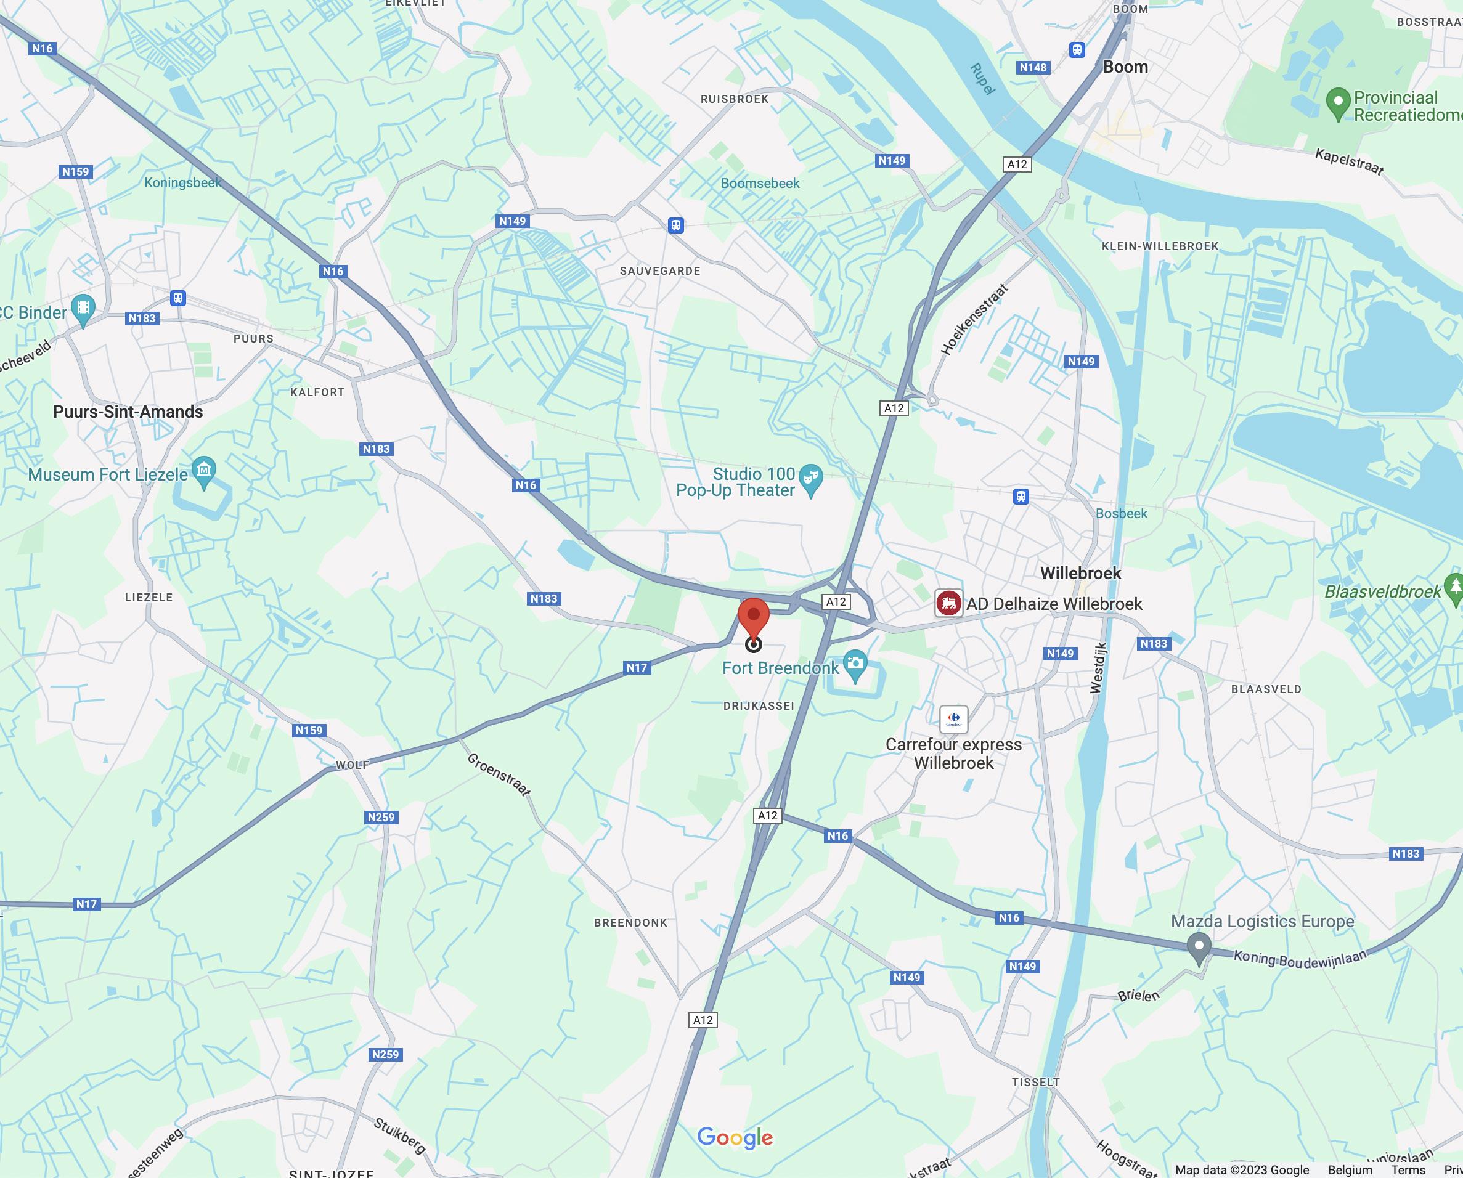Click the Belgium label in the footer
This screenshot has width=1463, height=1178.
[x=1350, y=1170]
